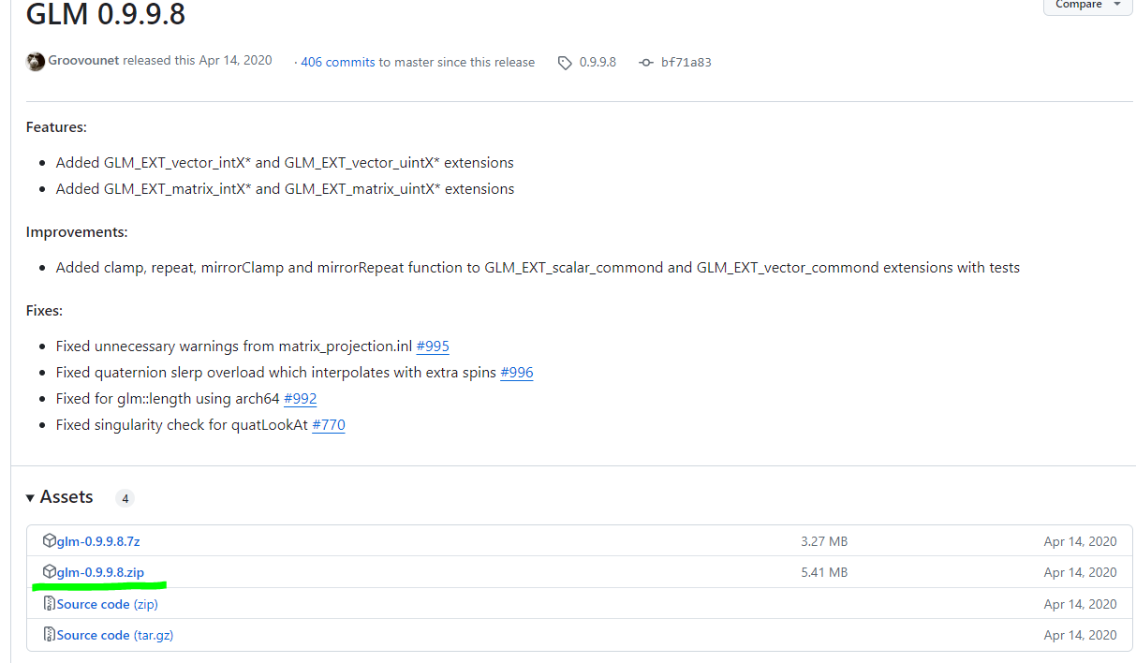
Task: Download the glm-0.9.9.8.7z archive
Action: pyautogui.click(x=96, y=540)
